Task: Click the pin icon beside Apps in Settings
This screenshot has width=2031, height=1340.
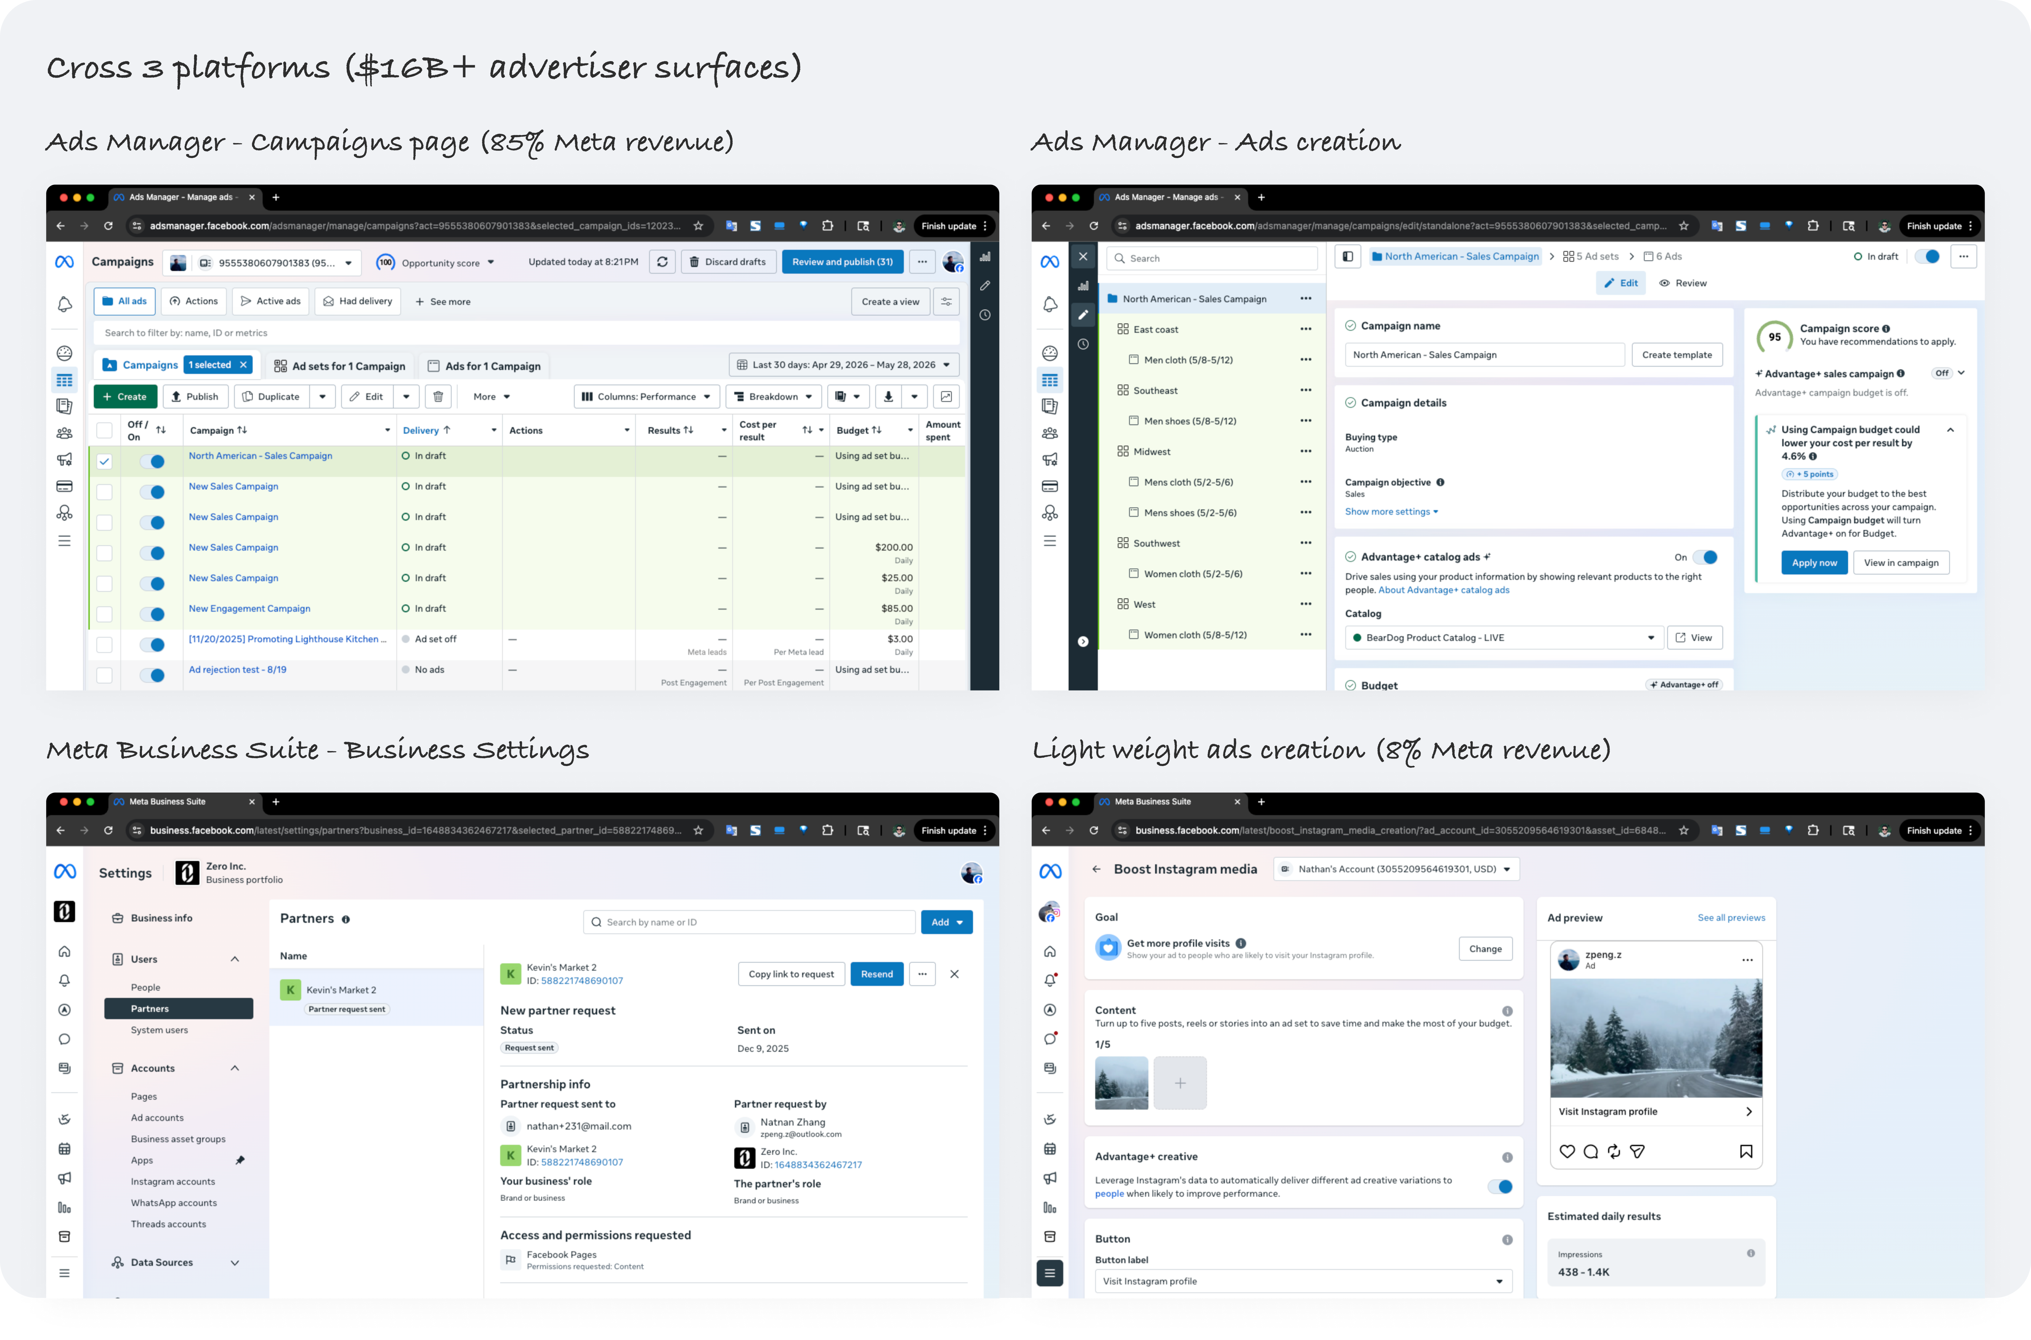Action: tap(240, 1161)
